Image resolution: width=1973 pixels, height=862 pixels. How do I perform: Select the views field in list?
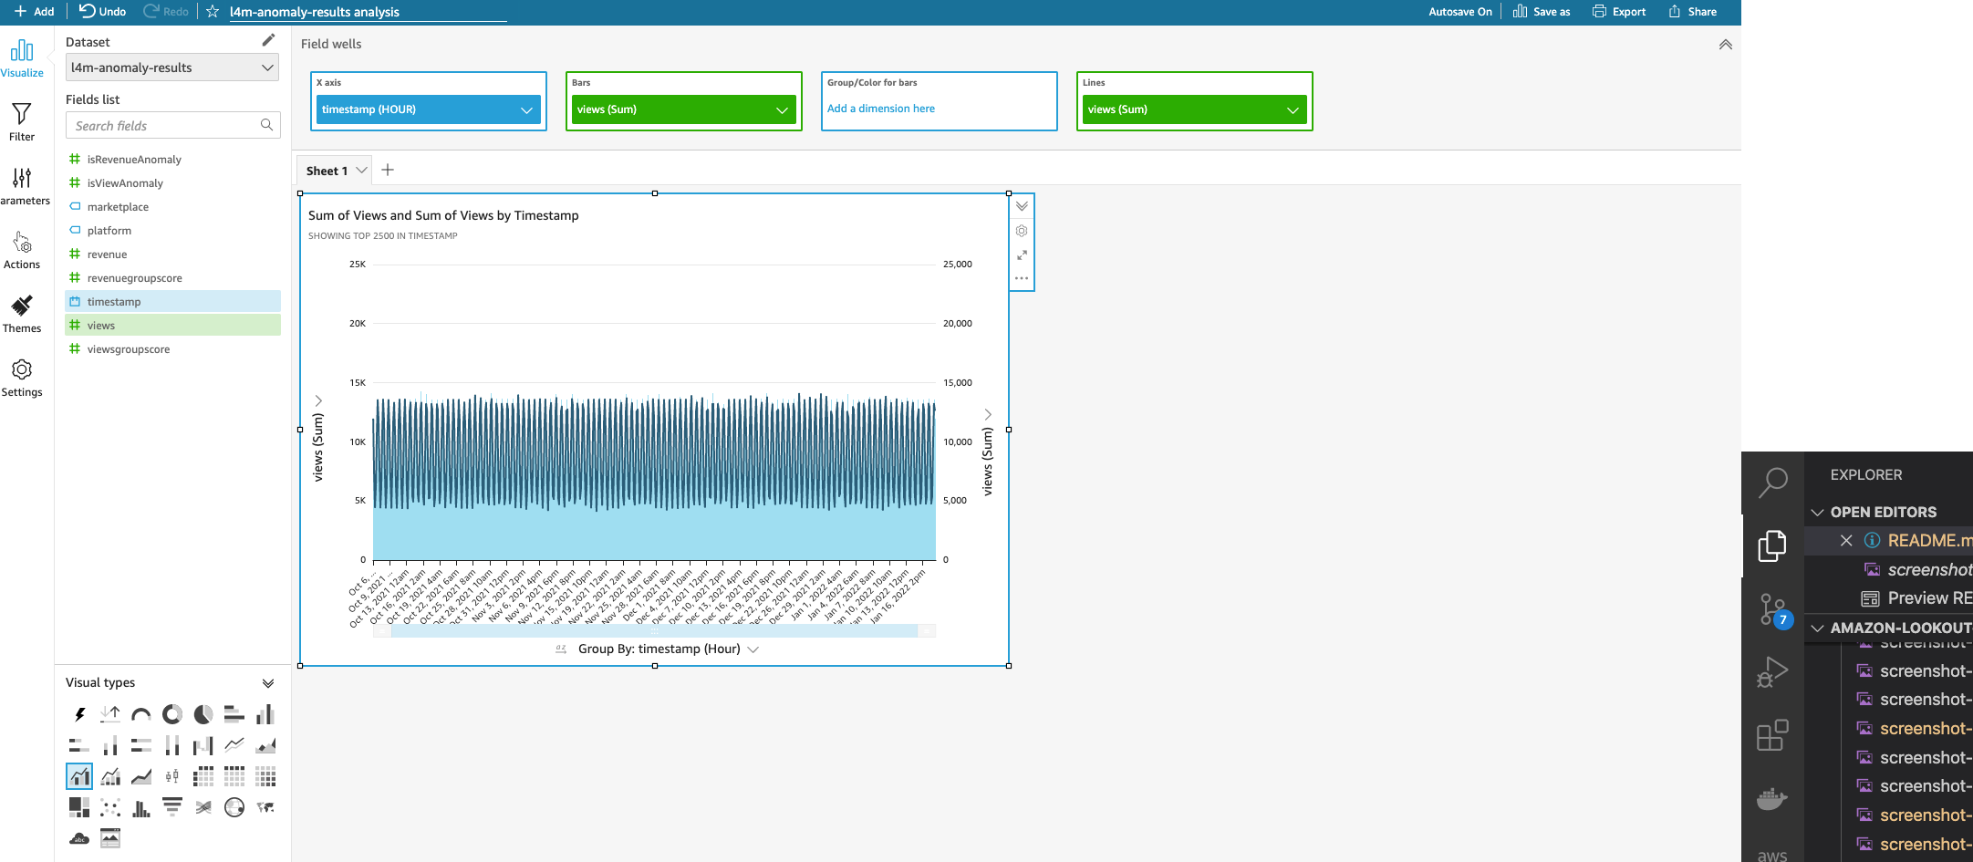(172, 326)
